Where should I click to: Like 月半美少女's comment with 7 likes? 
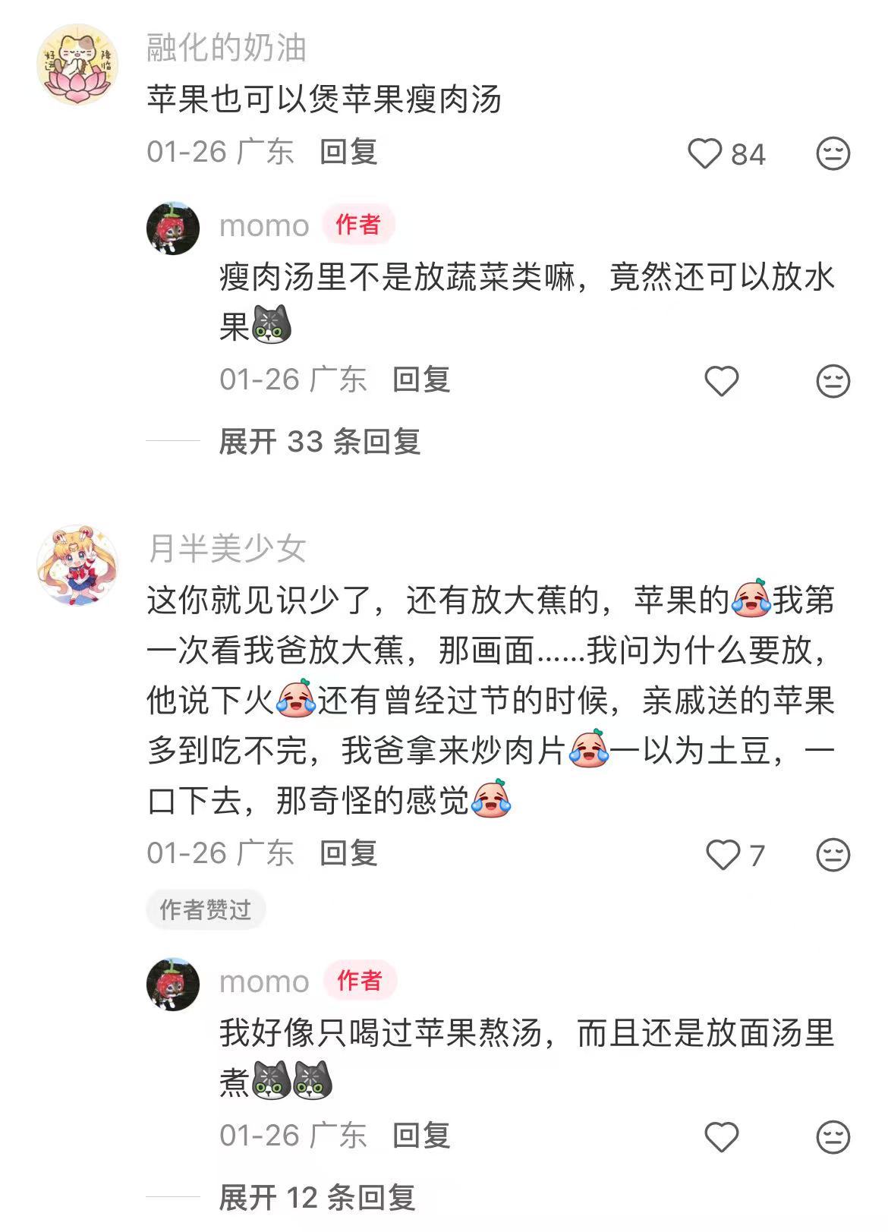pyautogui.click(x=723, y=855)
